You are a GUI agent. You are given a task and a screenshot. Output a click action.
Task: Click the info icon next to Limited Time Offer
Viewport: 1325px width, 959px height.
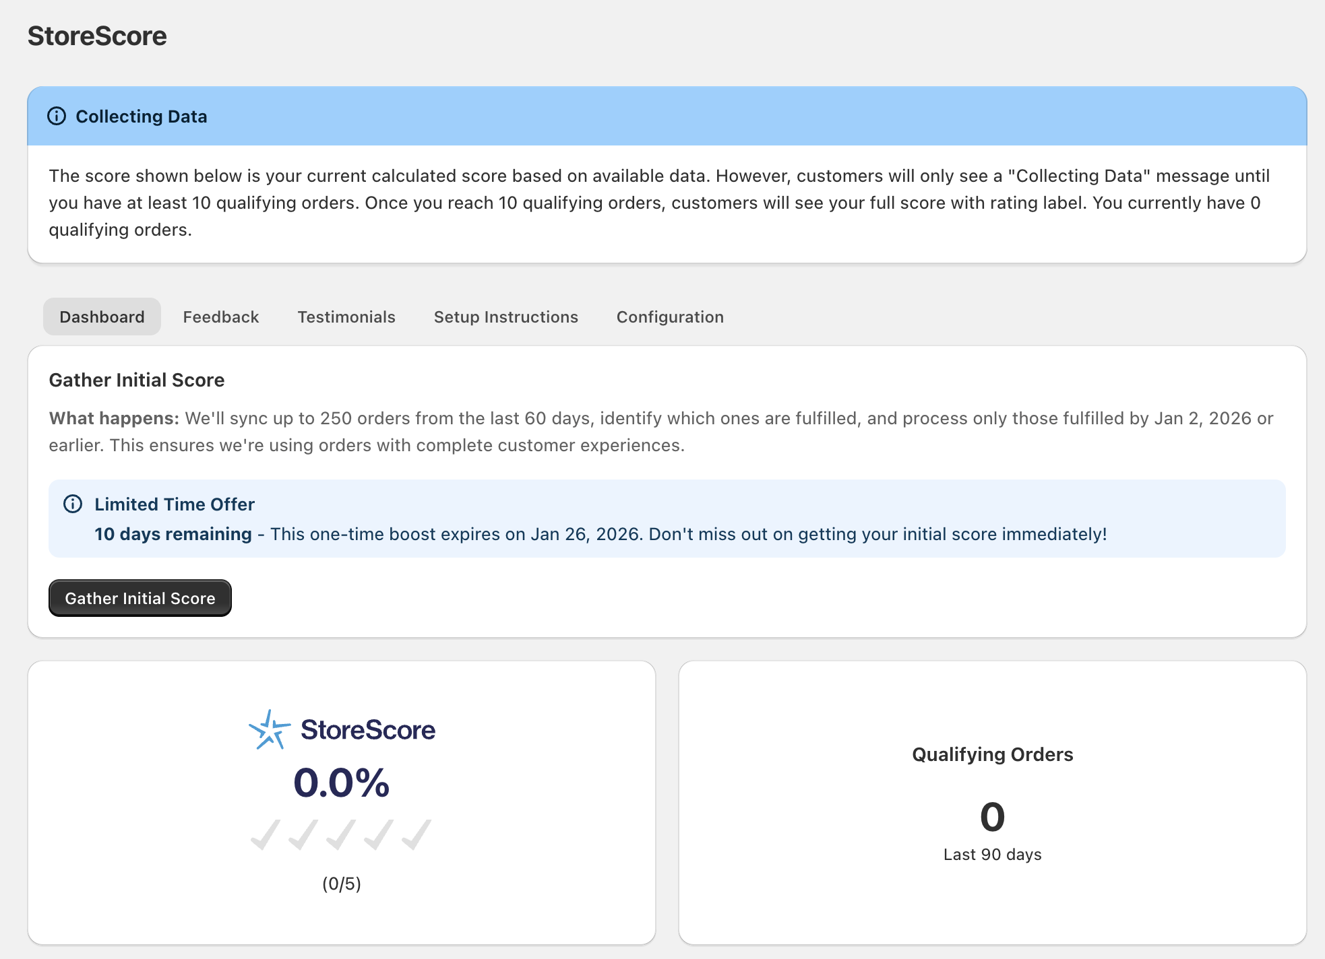(x=73, y=504)
